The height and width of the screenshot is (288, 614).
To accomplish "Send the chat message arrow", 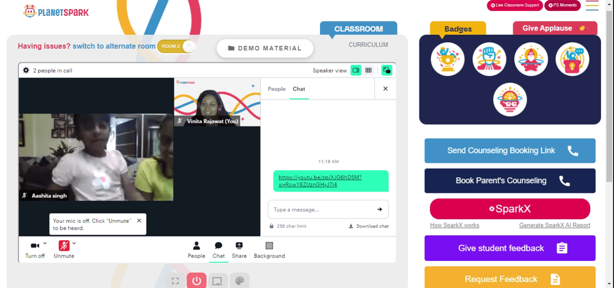I will click(379, 209).
